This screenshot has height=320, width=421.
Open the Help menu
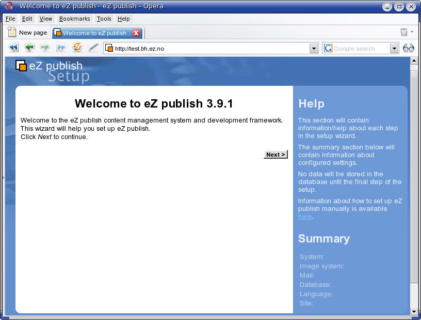(x=123, y=19)
